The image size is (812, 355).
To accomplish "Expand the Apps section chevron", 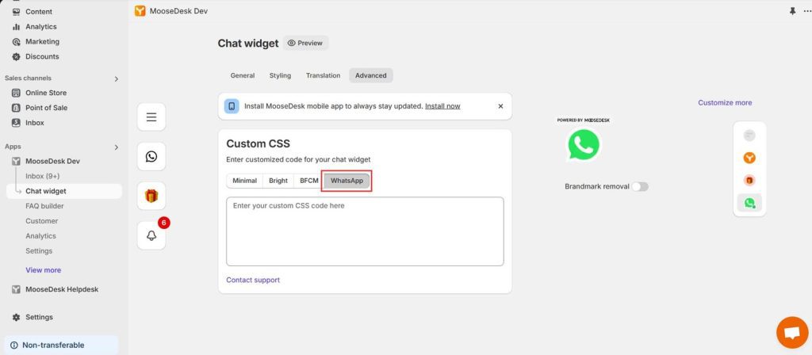I will pyautogui.click(x=116, y=147).
